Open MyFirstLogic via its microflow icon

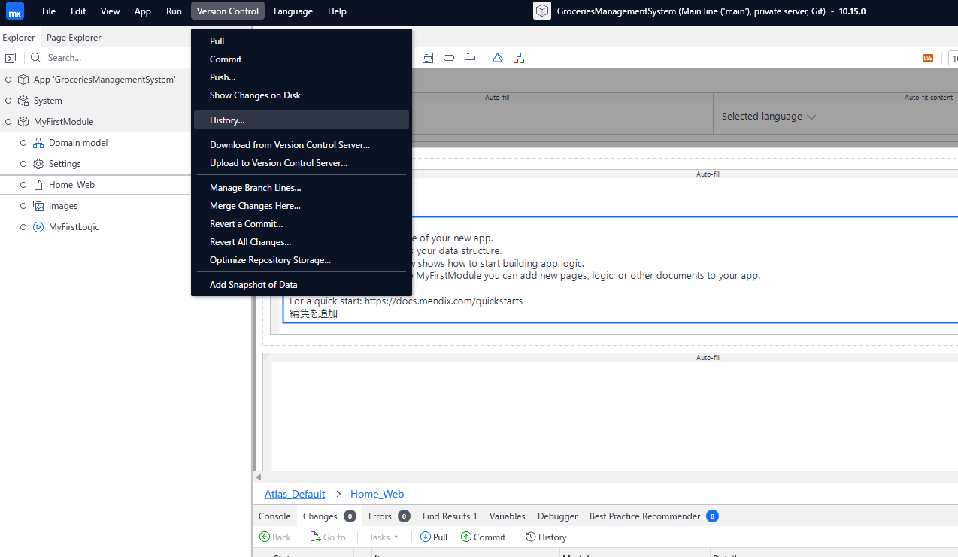[38, 226]
